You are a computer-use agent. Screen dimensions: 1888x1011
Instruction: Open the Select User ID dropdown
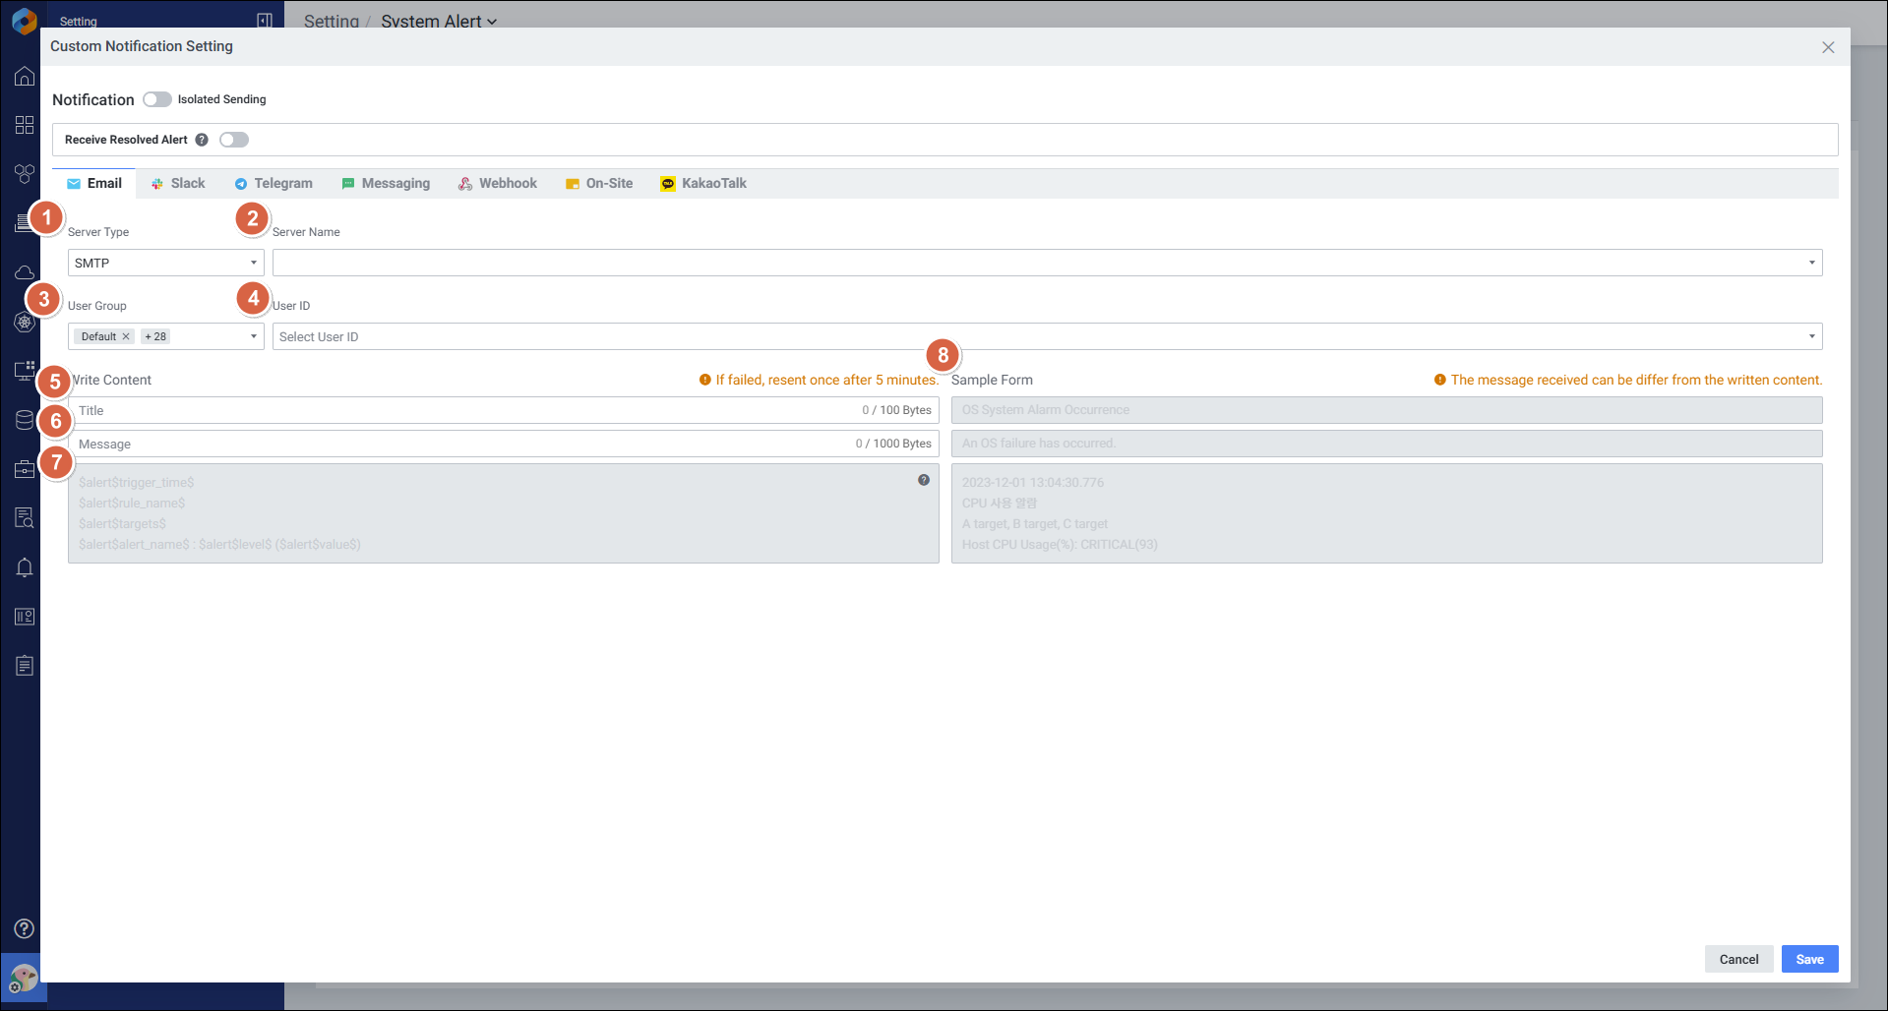pyautogui.click(x=1047, y=336)
